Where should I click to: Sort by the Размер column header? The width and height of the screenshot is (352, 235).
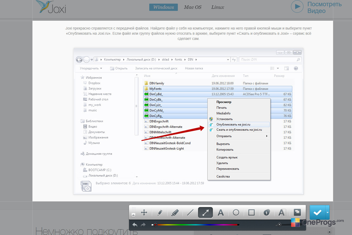(279, 76)
